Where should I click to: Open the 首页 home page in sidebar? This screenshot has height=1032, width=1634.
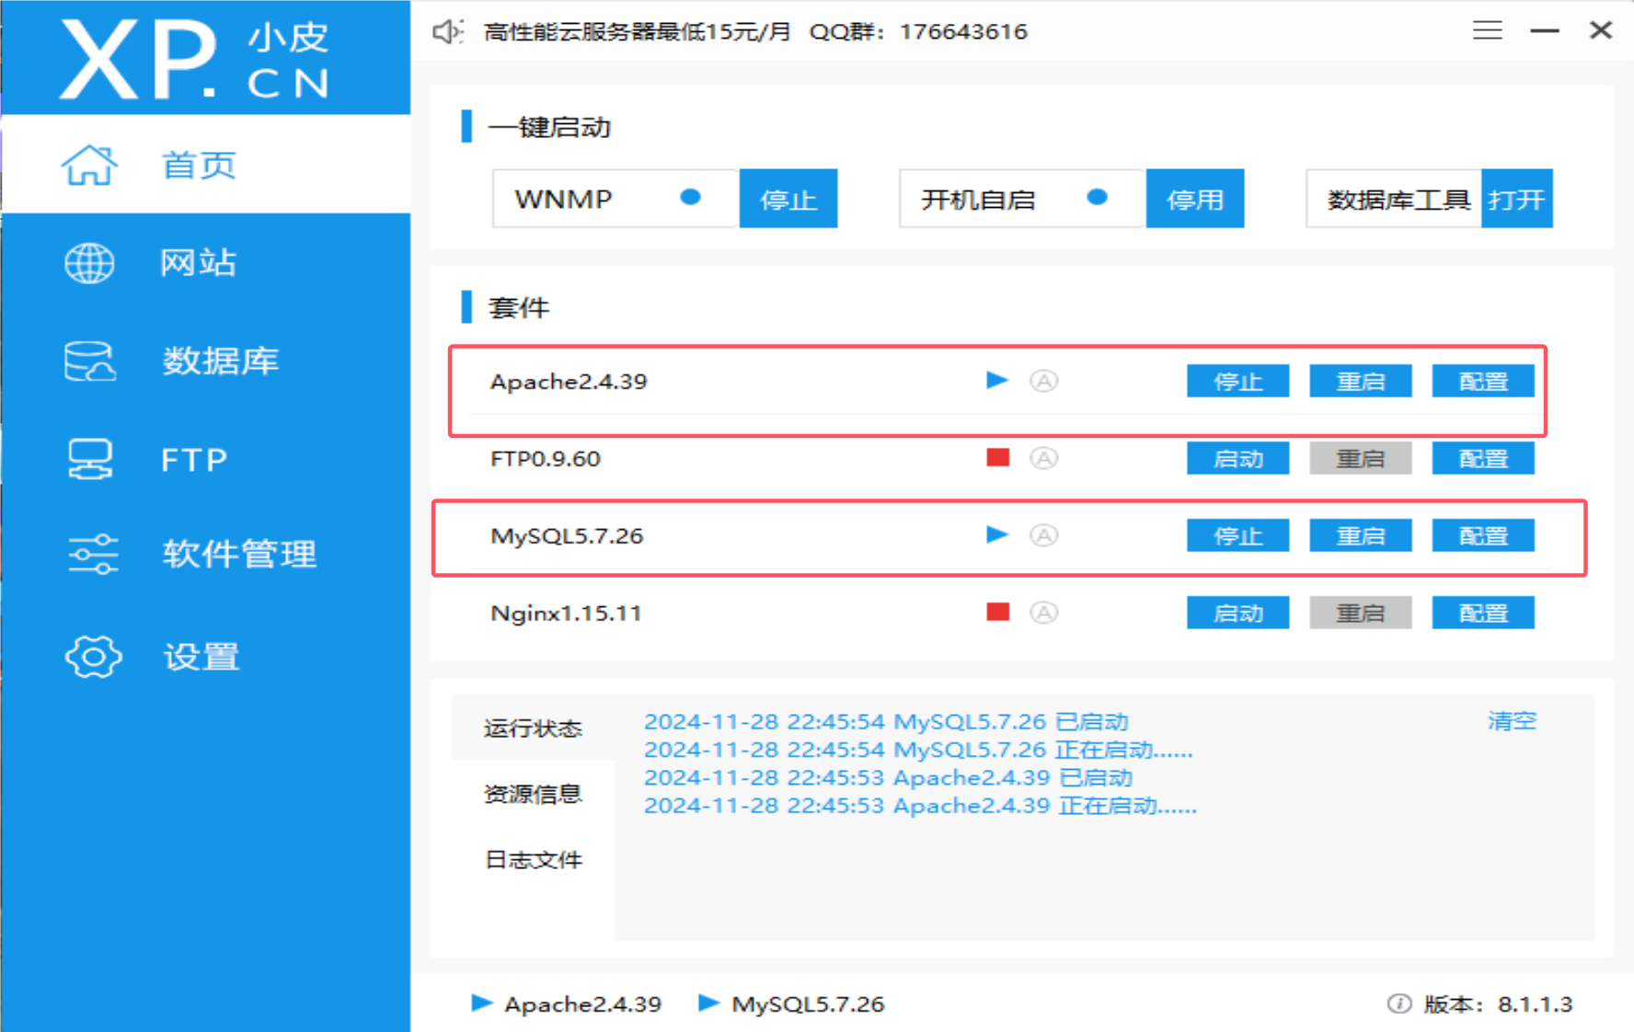click(196, 166)
